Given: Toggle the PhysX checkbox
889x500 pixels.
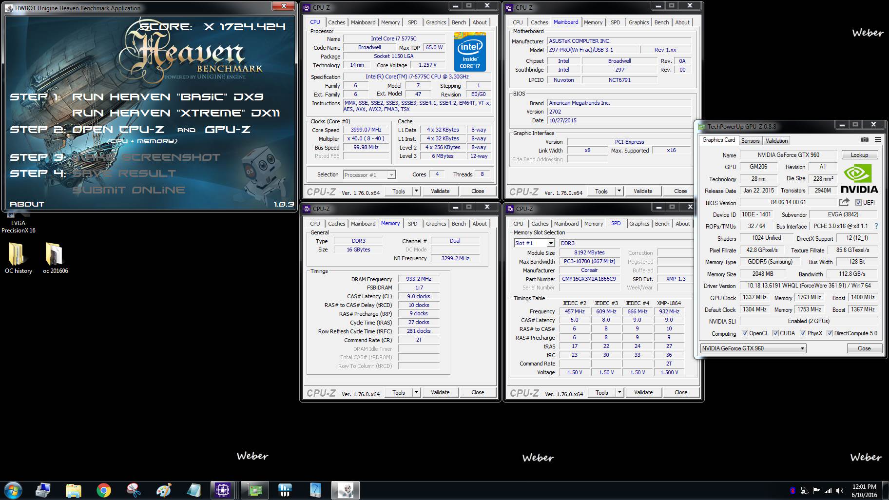Looking at the screenshot, I should [x=803, y=333].
